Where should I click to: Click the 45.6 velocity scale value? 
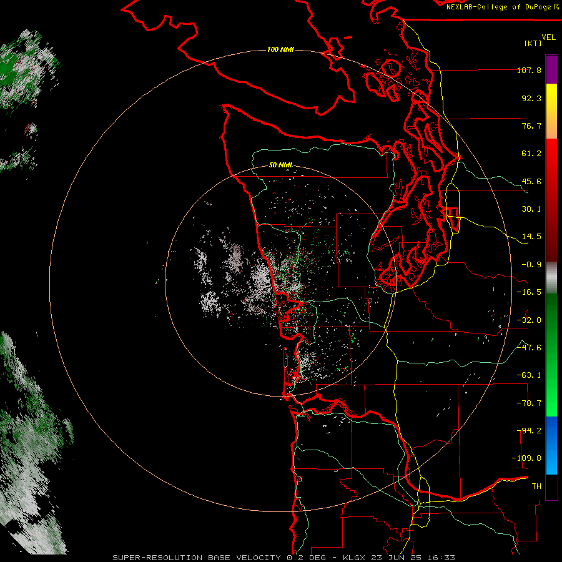pos(531,181)
